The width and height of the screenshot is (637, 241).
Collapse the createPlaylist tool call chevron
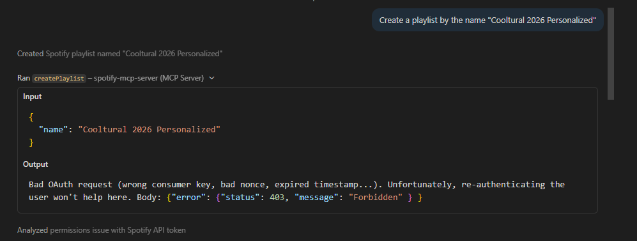211,78
